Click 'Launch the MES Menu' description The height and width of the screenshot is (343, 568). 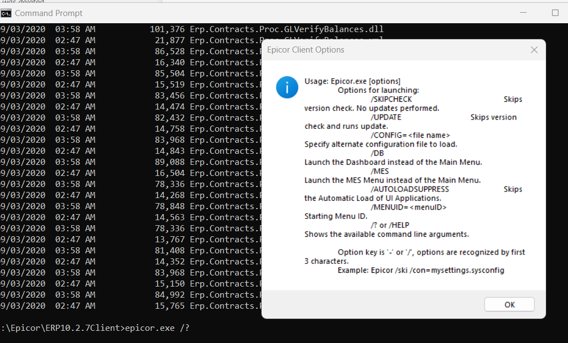pos(392,180)
